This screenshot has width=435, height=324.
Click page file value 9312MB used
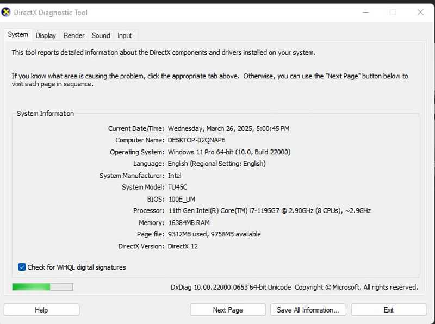click(214, 234)
